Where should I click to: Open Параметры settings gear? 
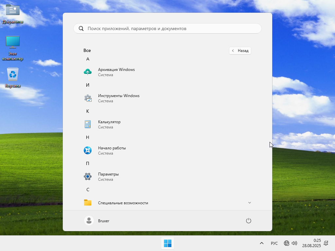point(88,176)
